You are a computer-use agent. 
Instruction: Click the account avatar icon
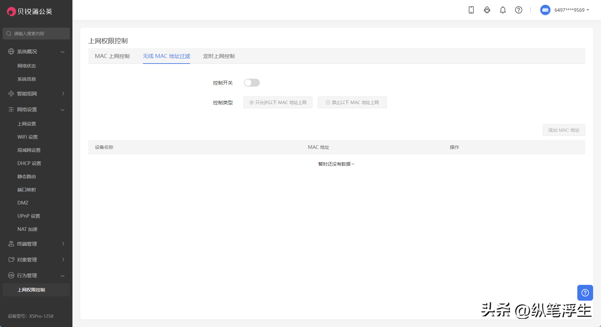pos(545,10)
